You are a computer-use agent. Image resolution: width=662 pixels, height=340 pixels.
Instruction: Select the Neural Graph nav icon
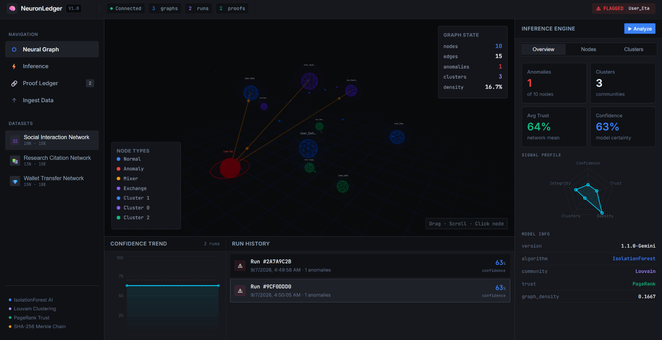point(14,50)
